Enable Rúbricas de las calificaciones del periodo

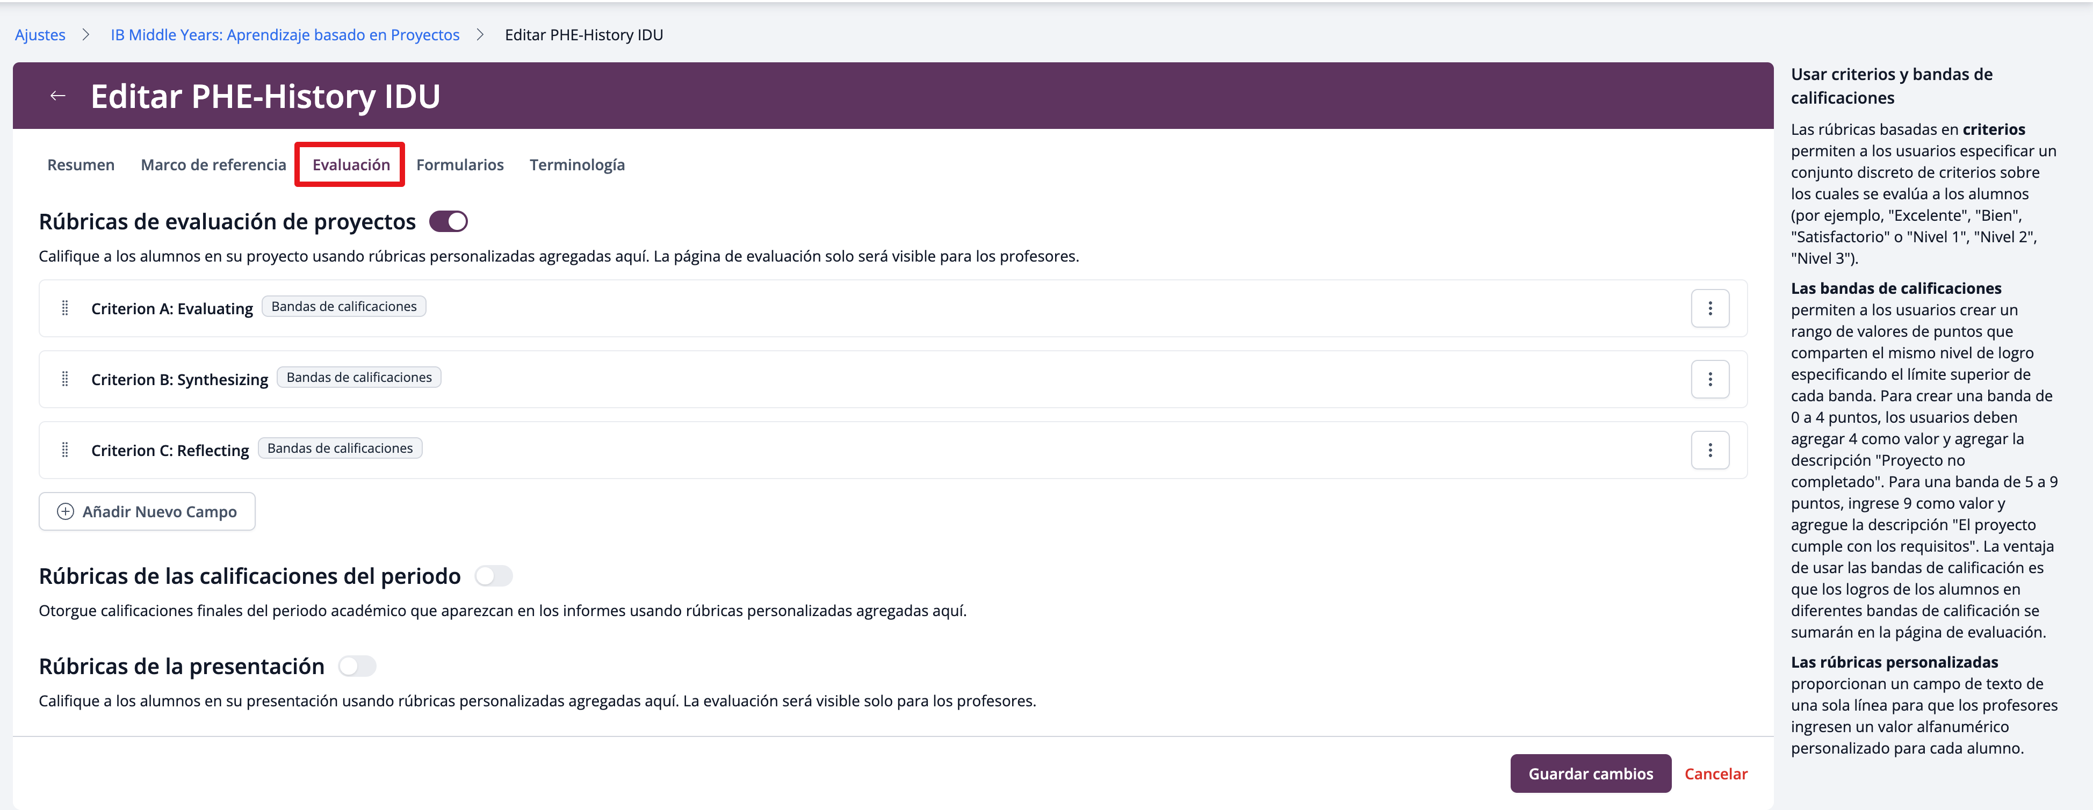point(493,576)
